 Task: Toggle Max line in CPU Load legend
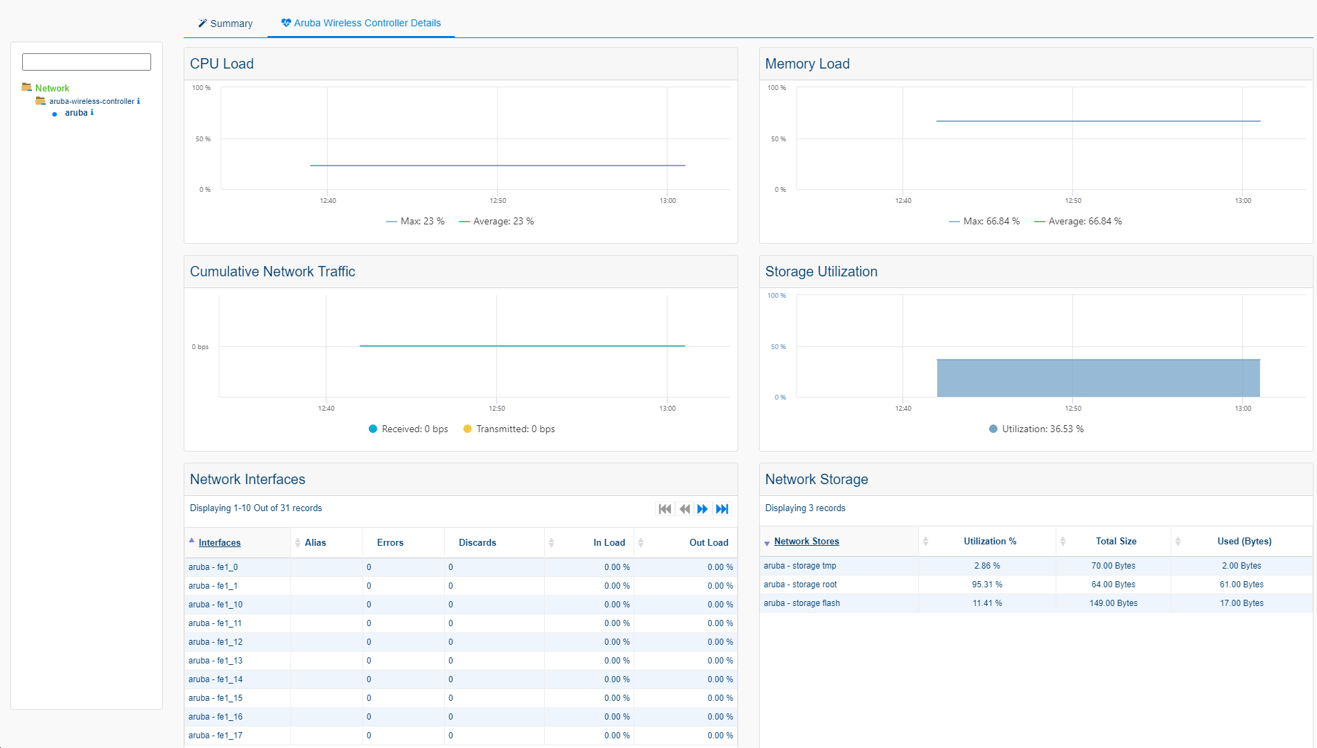click(x=415, y=222)
